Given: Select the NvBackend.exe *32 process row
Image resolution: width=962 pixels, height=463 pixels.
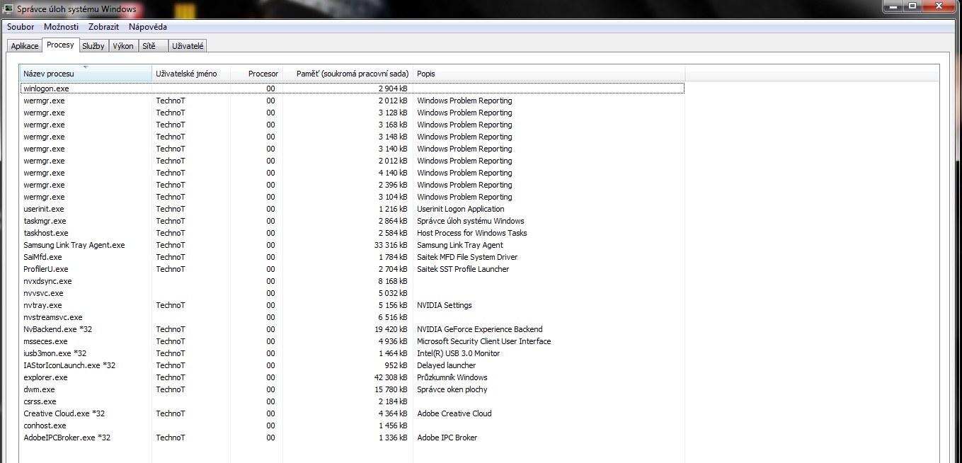Looking at the screenshot, I should 58,329.
